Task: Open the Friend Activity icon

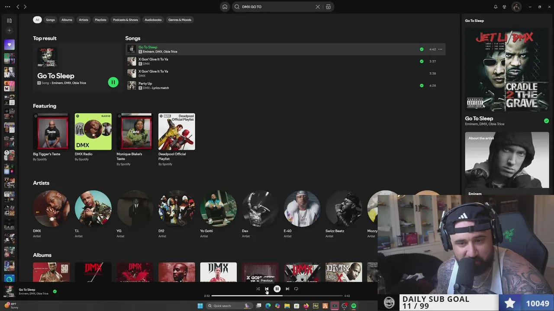Action: click(x=504, y=7)
